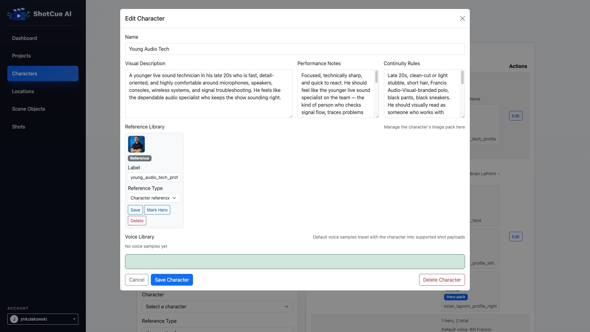
Task: Save the reference image settings
Action: coord(135,210)
